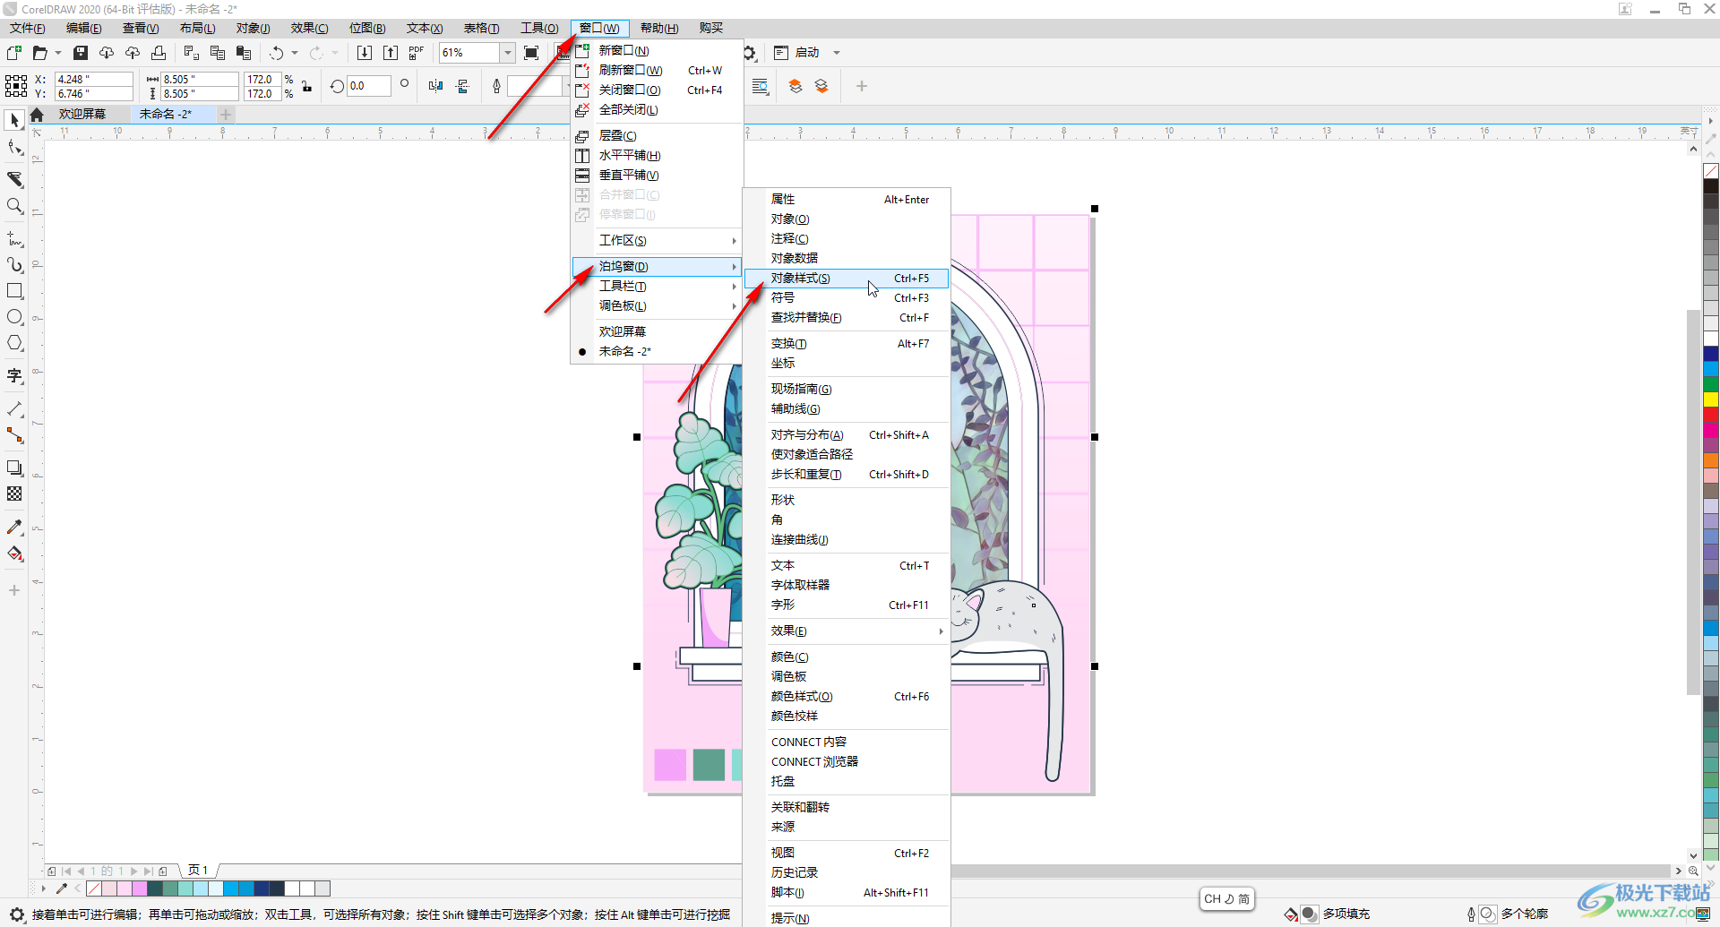Click the Undo arrow icon
The width and height of the screenshot is (1720, 927).
(277, 53)
